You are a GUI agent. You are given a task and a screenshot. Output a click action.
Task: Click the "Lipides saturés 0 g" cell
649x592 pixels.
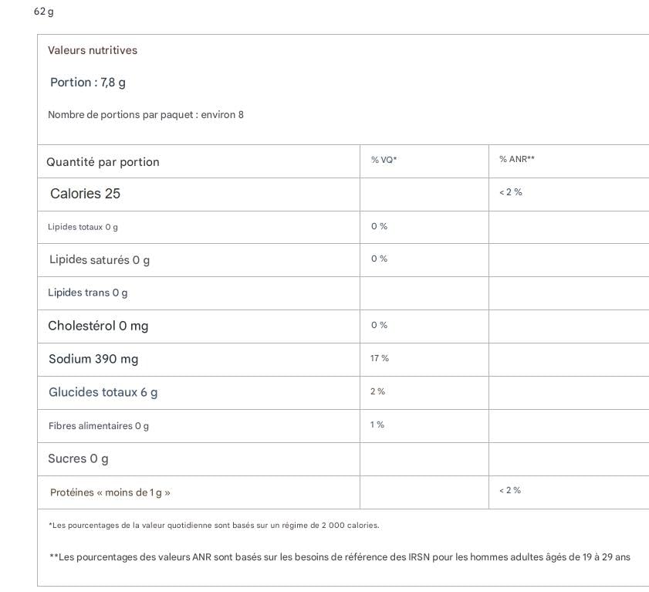[100, 260]
